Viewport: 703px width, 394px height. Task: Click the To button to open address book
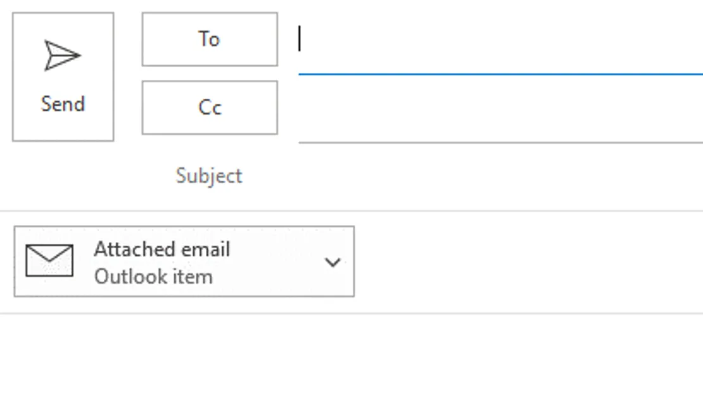click(x=209, y=39)
